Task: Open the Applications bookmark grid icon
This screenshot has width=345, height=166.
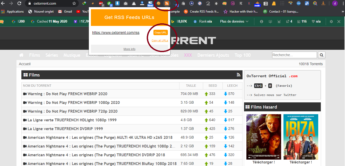Action: pos(3,12)
